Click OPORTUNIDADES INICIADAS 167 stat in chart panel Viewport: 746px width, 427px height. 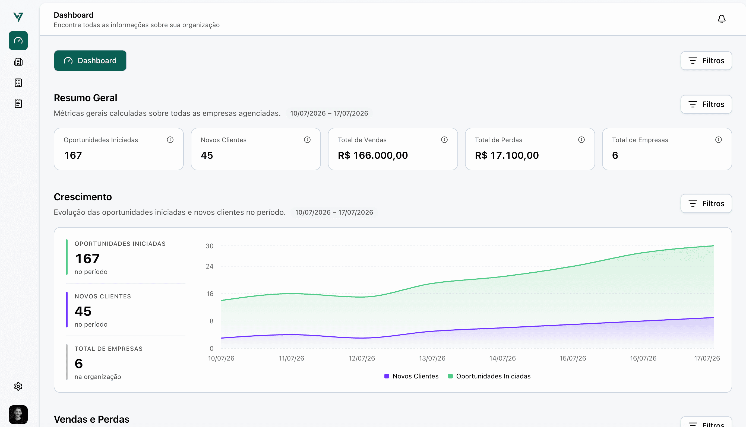(x=126, y=257)
